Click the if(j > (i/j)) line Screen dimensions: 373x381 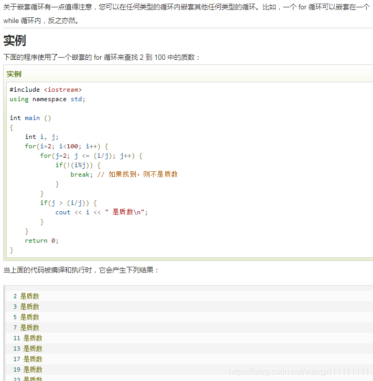[68, 203]
